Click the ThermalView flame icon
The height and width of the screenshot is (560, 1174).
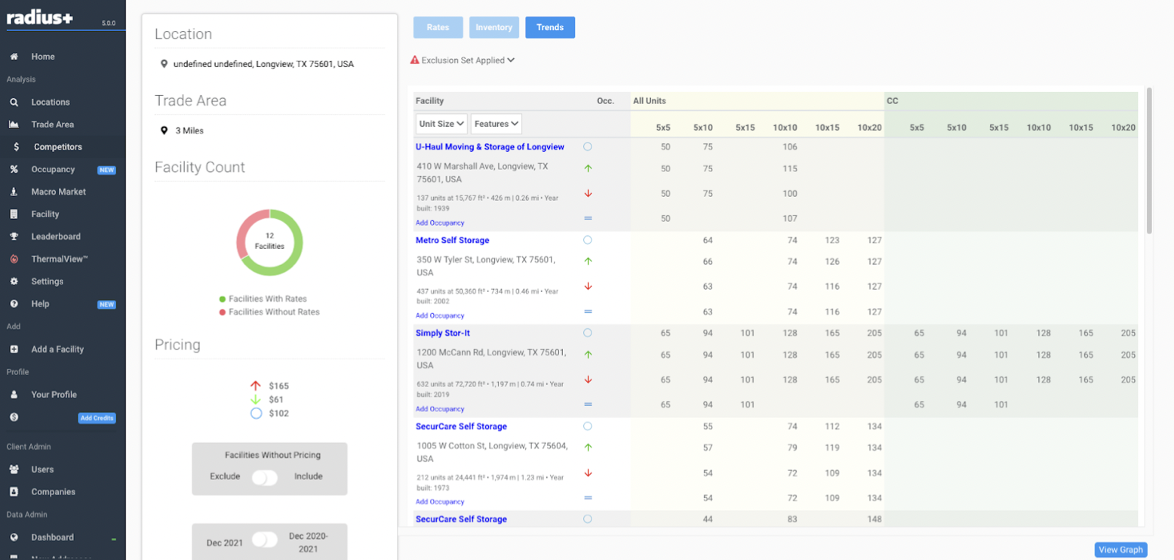14,259
